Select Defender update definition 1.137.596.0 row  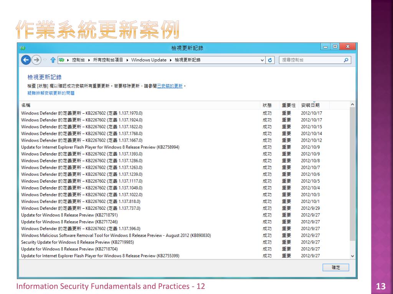click(185, 229)
